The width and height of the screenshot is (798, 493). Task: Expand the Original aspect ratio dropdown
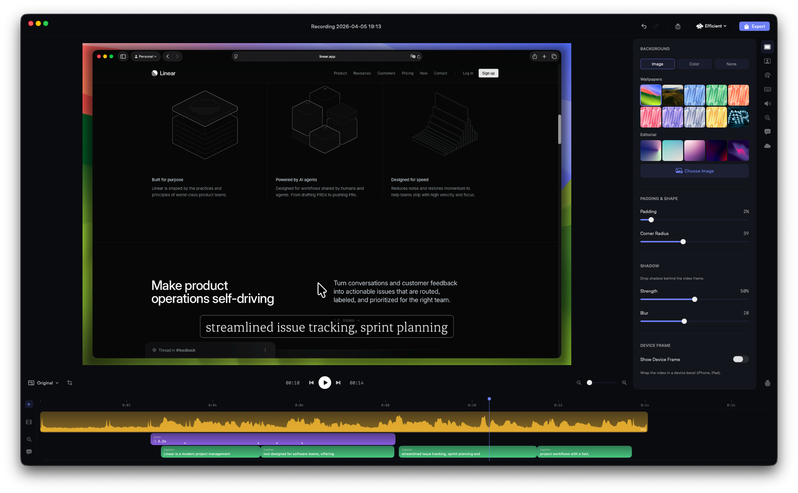pos(44,383)
